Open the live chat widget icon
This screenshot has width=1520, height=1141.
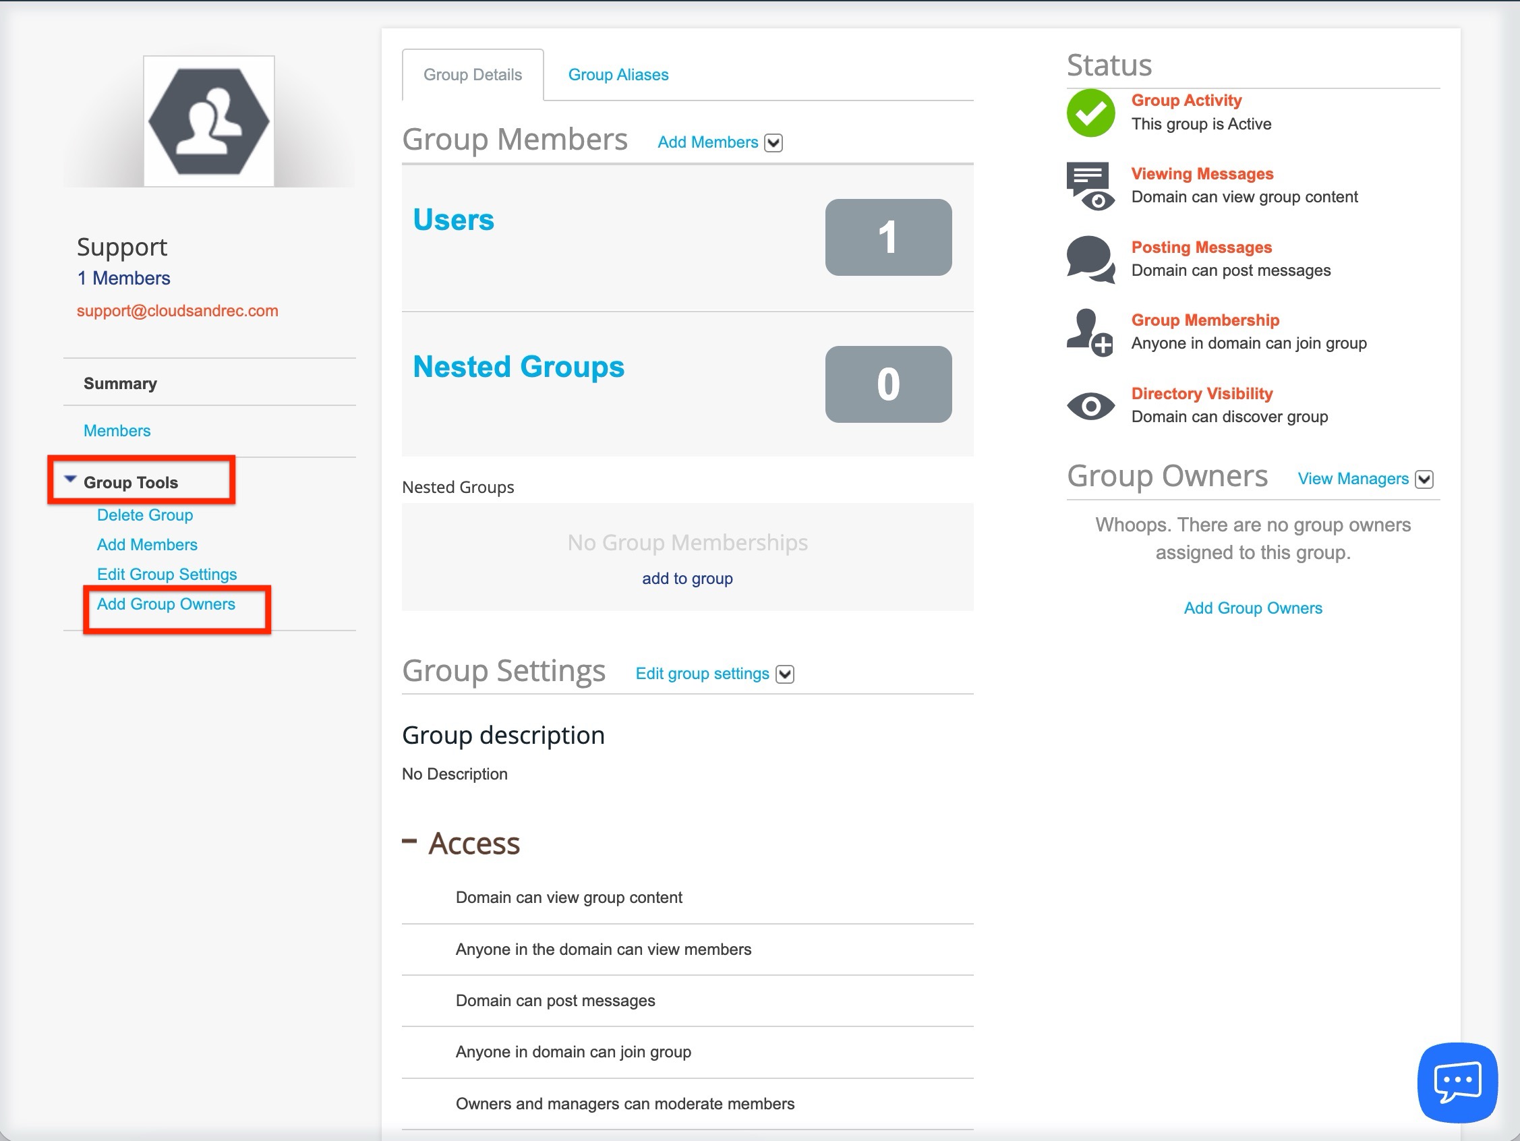tap(1457, 1082)
